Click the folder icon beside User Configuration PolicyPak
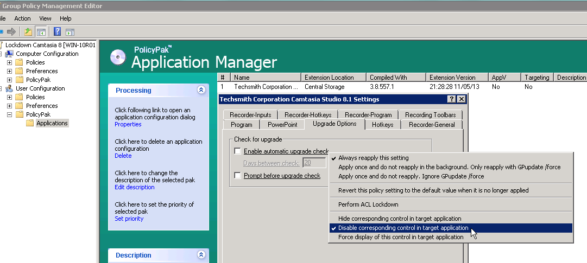The width and height of the screenshot is (587, 263). click(19, 114)
